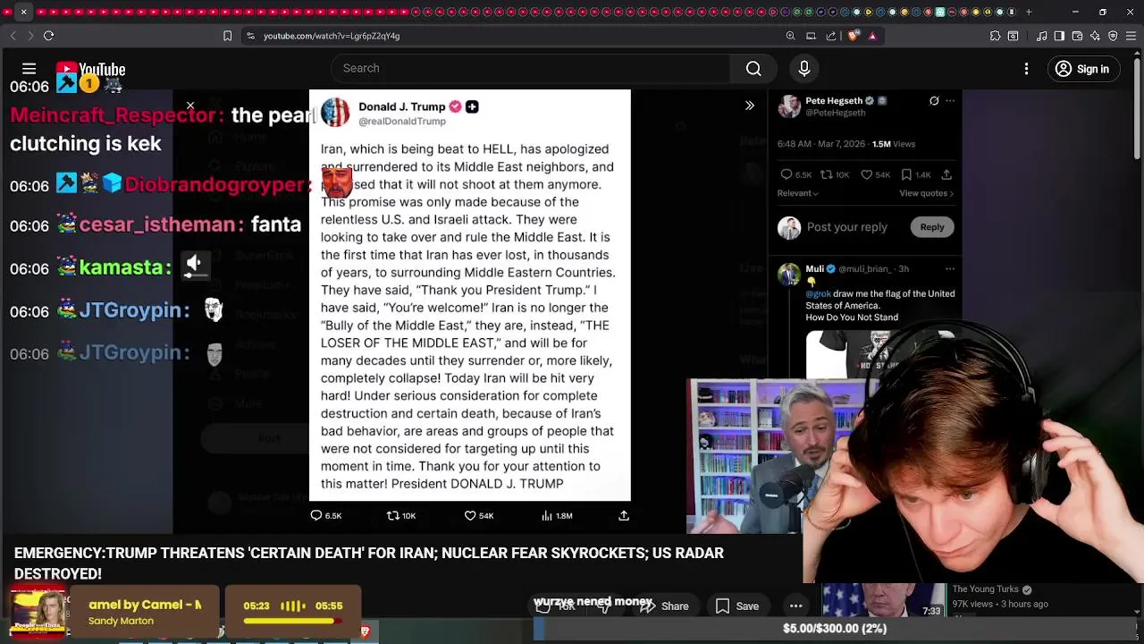This screenshot has height=644, width=1144.
Task: Open a new browser tab
Action: click(x=1029, y=12)
